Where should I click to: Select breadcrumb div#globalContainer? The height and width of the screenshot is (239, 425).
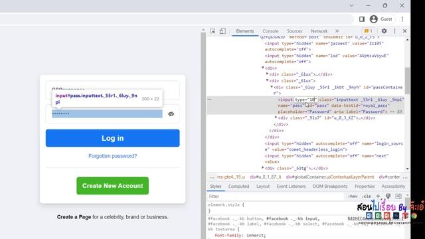pyautogui.click(x=329, y=177)
